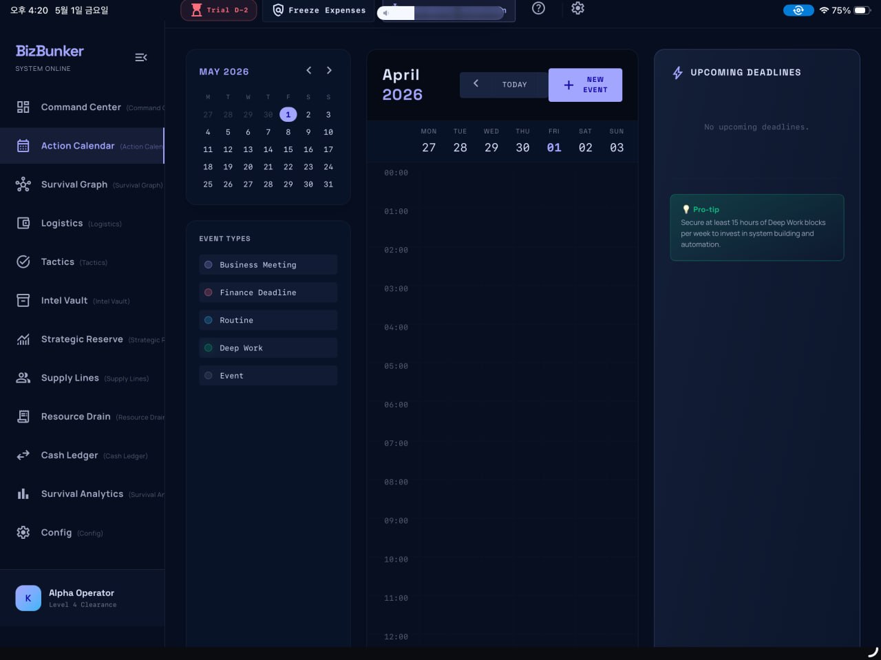
Task: Click the Trial D-2 hourglass badge
Action: [219, 10]
